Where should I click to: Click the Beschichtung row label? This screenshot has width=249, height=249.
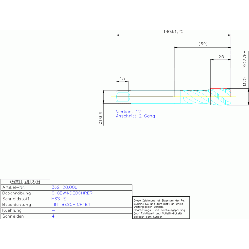[x=17, y=205]
